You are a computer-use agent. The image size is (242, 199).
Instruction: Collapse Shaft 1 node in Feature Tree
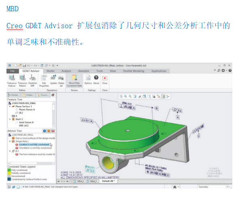[x=10, y=119]
